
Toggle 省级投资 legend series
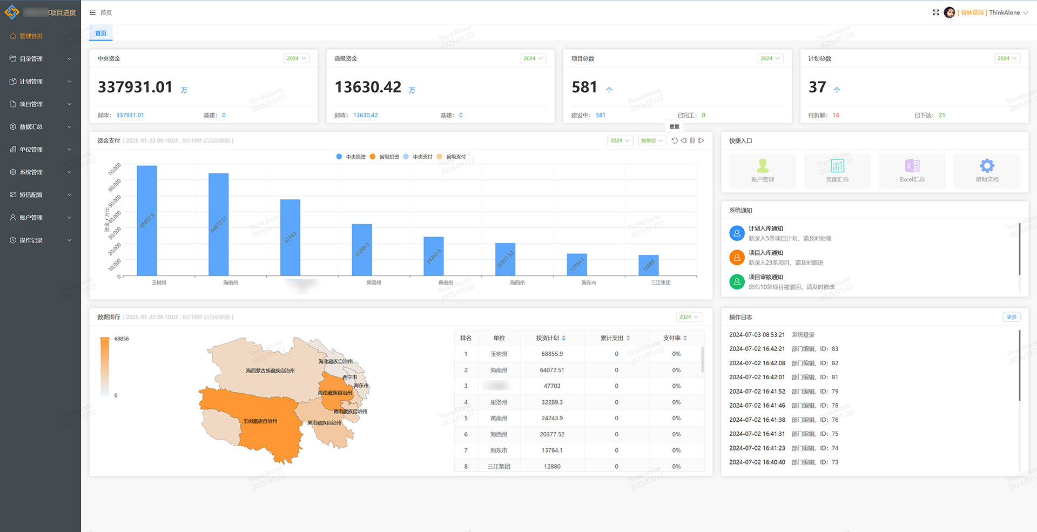[x=384, y=157]
